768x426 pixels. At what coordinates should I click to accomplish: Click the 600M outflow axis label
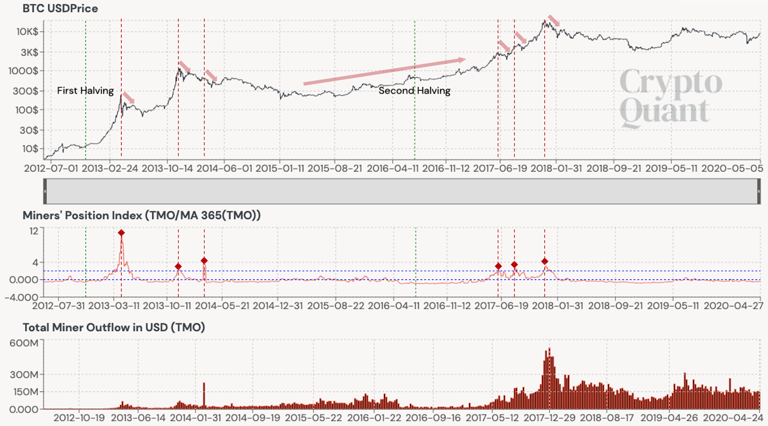point(24,343)
